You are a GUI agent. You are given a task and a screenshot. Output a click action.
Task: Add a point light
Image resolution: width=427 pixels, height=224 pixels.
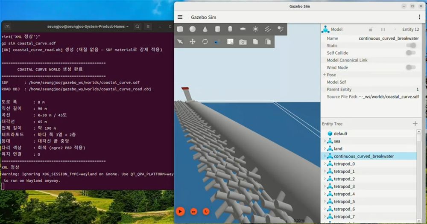click(x=255, y=29)
